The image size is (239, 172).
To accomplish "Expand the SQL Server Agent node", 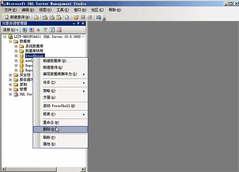I will (x=10, y=94).
